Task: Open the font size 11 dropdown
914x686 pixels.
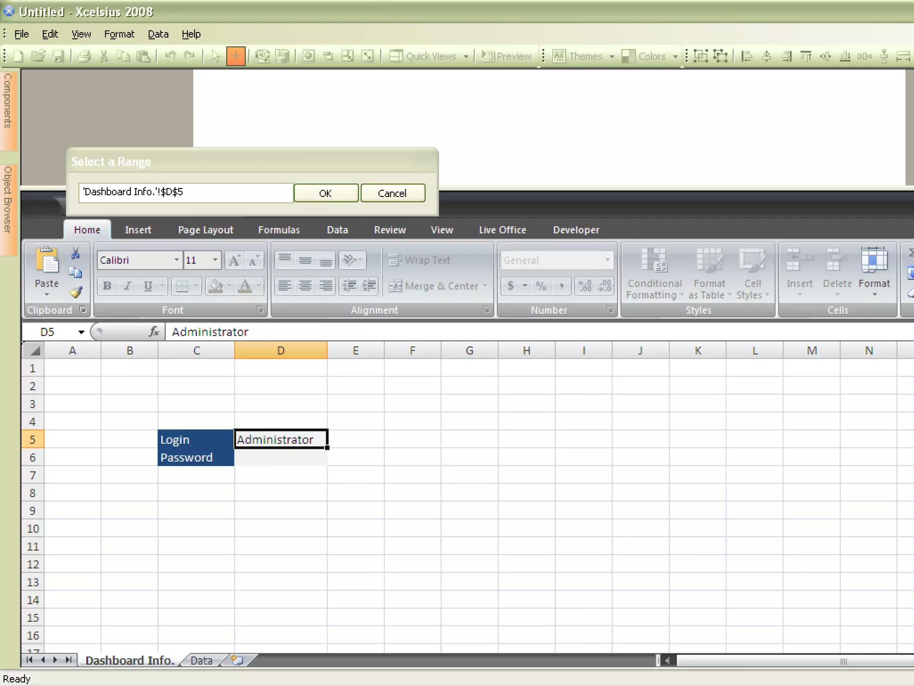Action: tap(215, 260)
